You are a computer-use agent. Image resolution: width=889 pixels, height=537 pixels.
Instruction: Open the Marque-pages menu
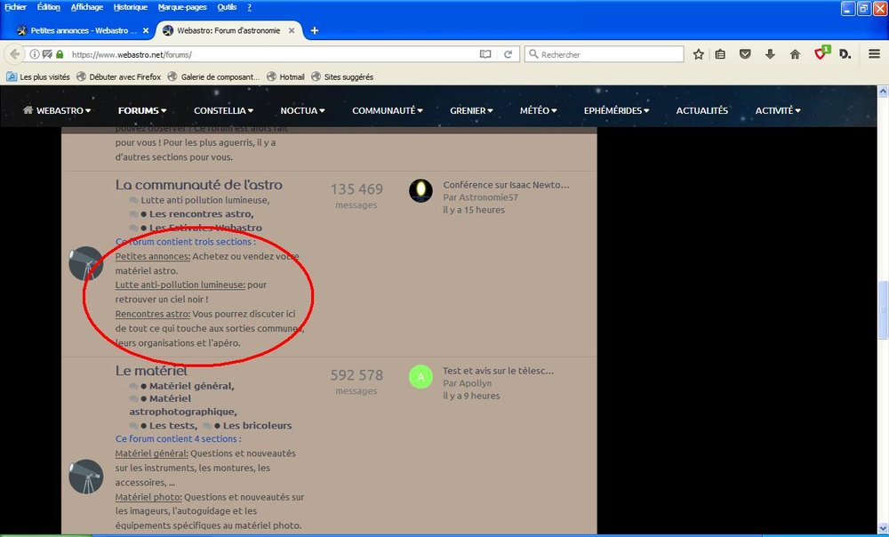pyautogui.click(x=182, y=7)
